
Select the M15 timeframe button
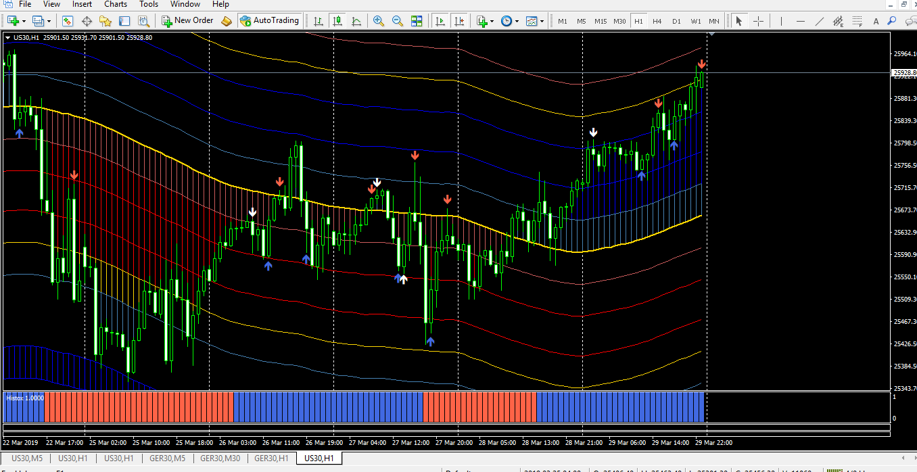pyautogui.click(x=601, y=21)
